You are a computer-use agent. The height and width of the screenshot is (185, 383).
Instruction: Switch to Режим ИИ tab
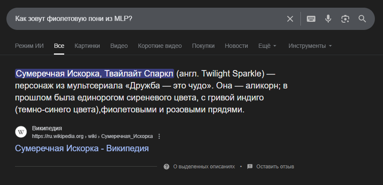coord(29,46)
